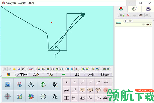
Task: Insert a pie chart
Action: [31, 96]
